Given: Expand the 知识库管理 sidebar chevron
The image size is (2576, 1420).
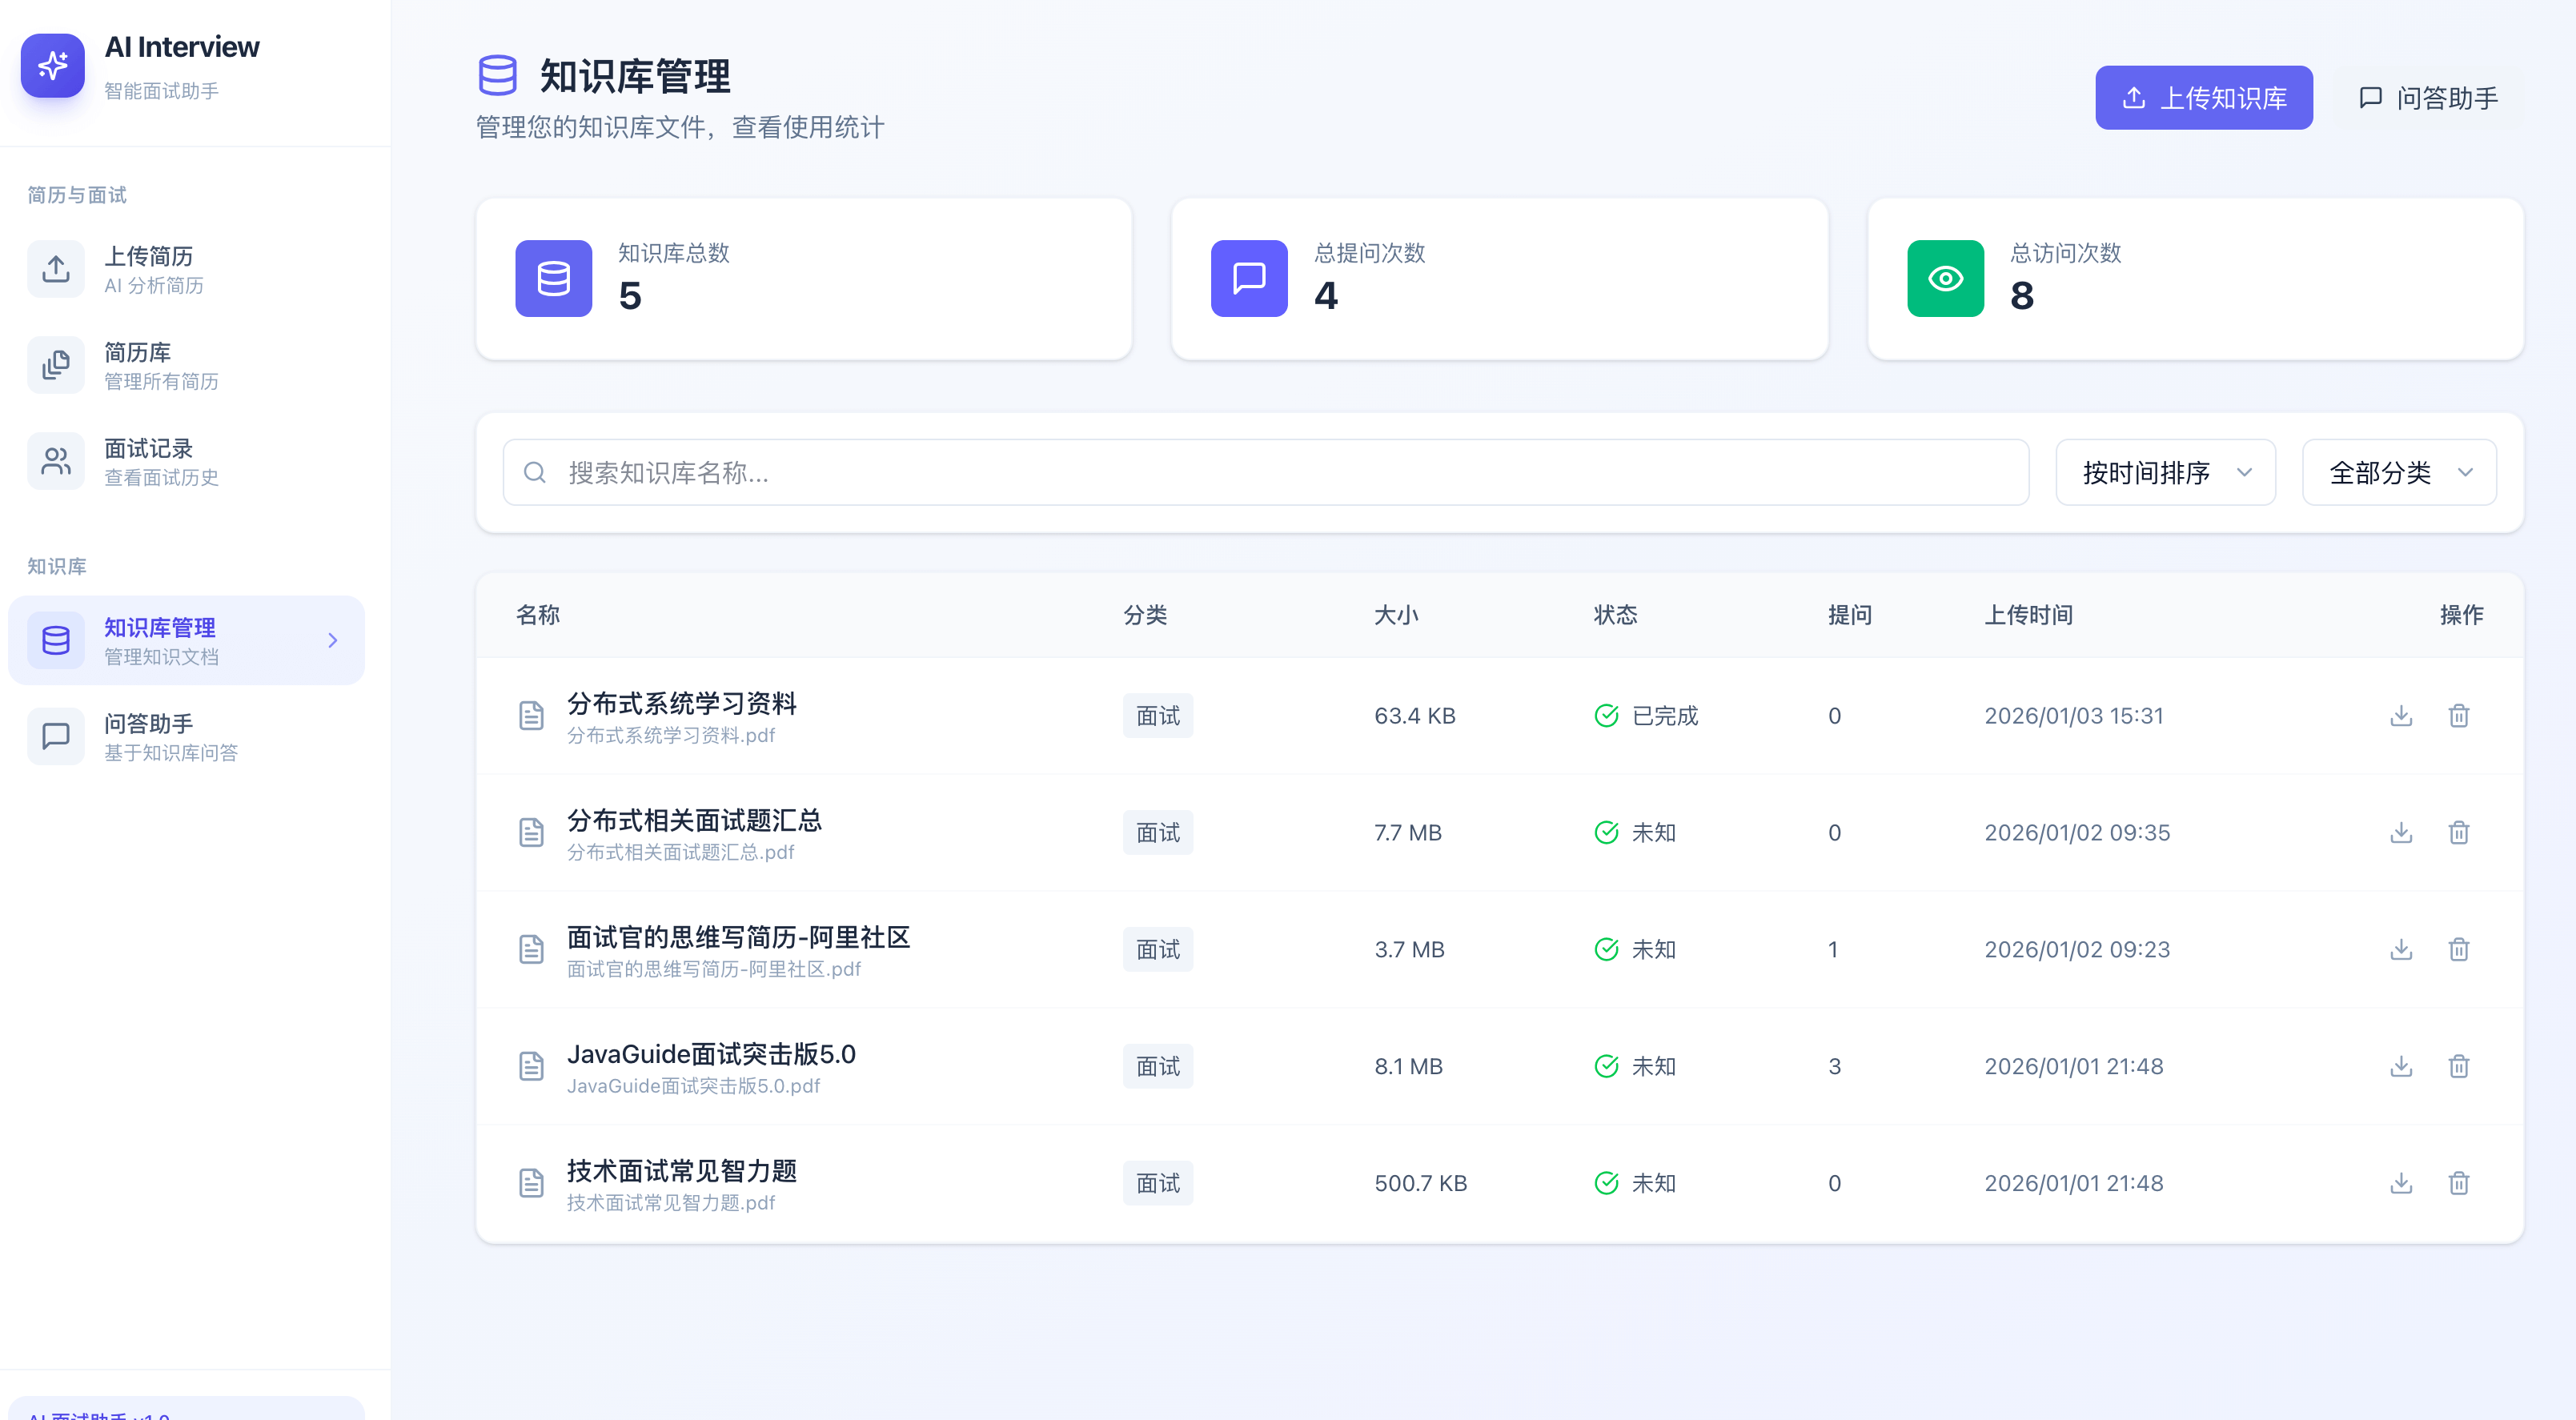Looking at the screenshot, I should pos(334,640).
